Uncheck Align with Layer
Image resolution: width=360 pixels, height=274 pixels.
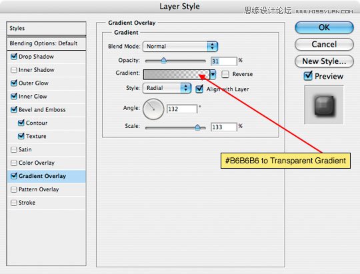click(199, 89)
